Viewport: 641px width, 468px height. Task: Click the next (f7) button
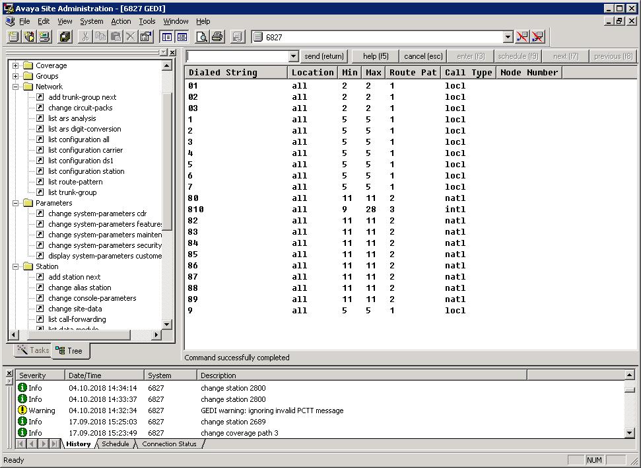point(566,56)
